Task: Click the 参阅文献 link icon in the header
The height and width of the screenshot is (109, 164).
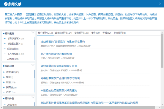Action: pos(6,4)
